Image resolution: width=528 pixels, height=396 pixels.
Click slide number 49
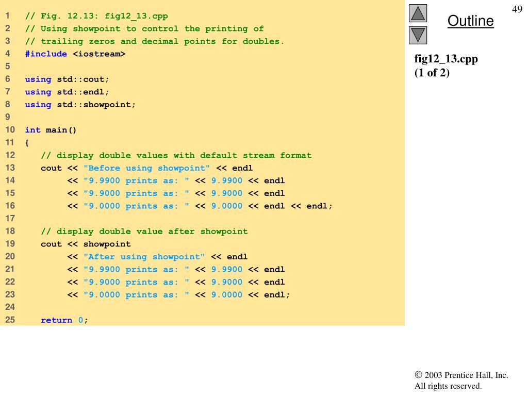coord(517,9)
